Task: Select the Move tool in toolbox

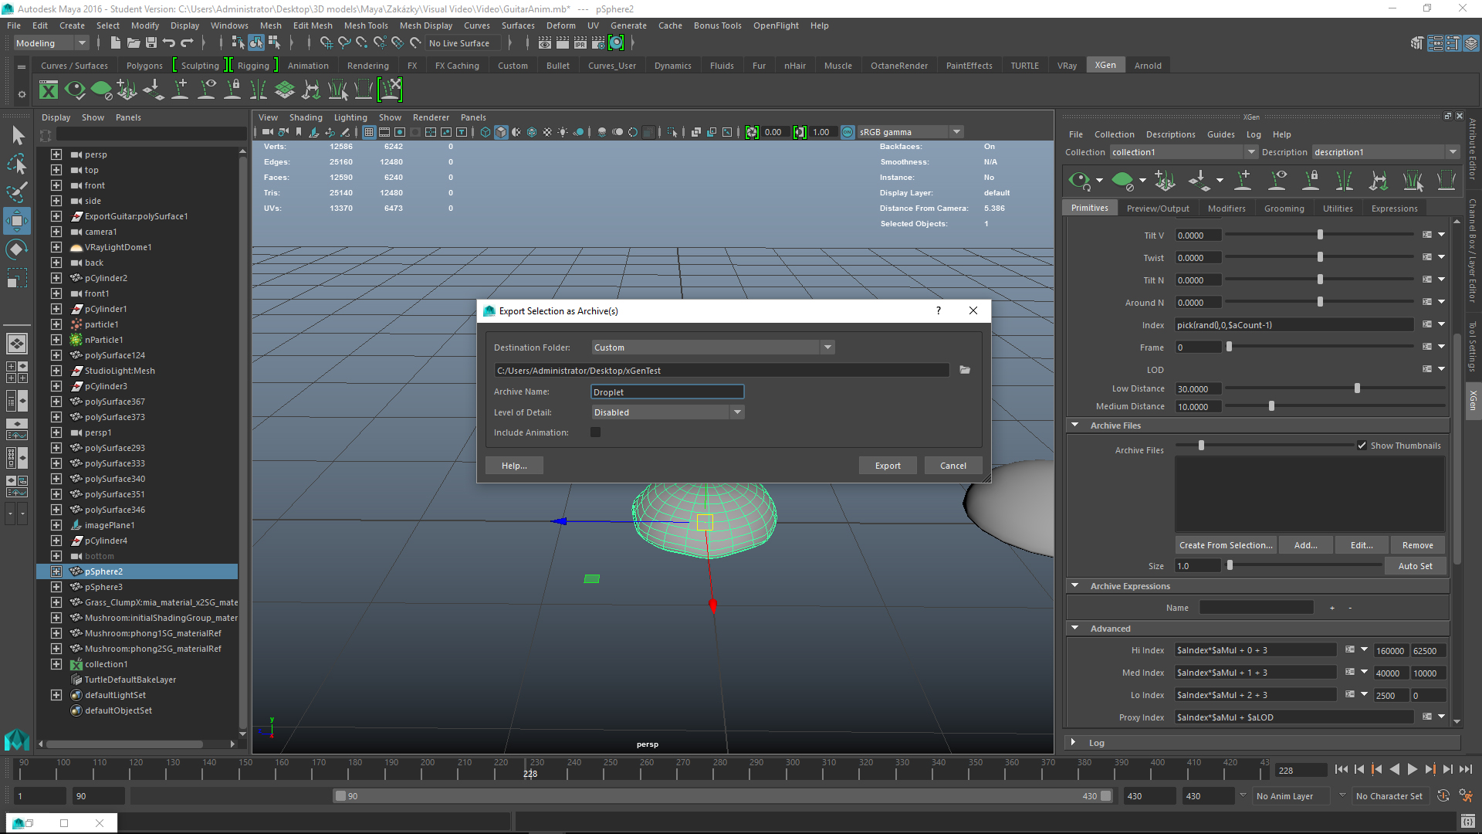Action: (17, 221)
